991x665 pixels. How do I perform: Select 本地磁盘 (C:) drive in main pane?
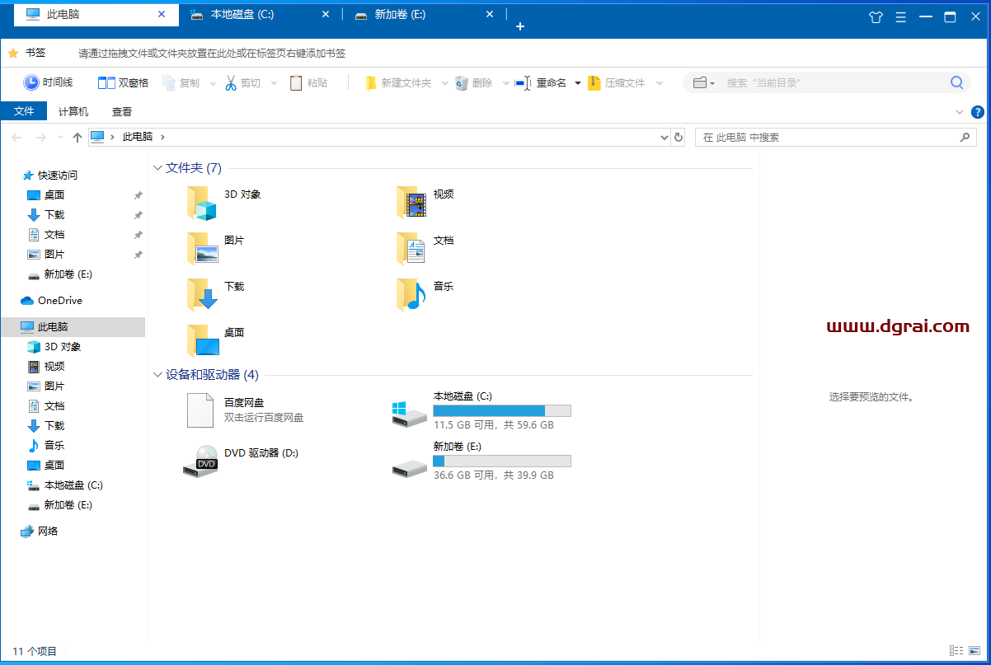tap(481, 410)
